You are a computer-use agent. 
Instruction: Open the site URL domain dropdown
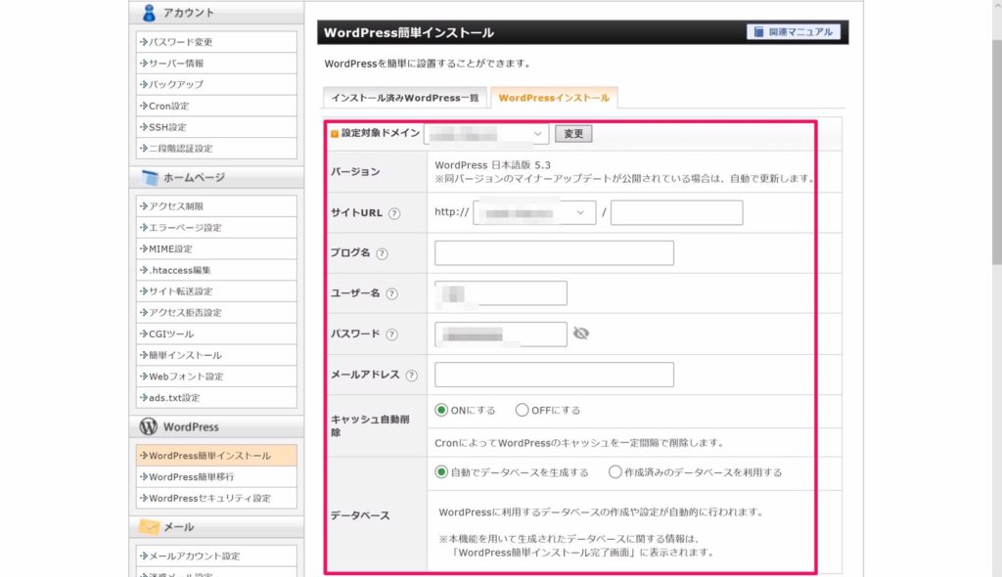(534, 213)
